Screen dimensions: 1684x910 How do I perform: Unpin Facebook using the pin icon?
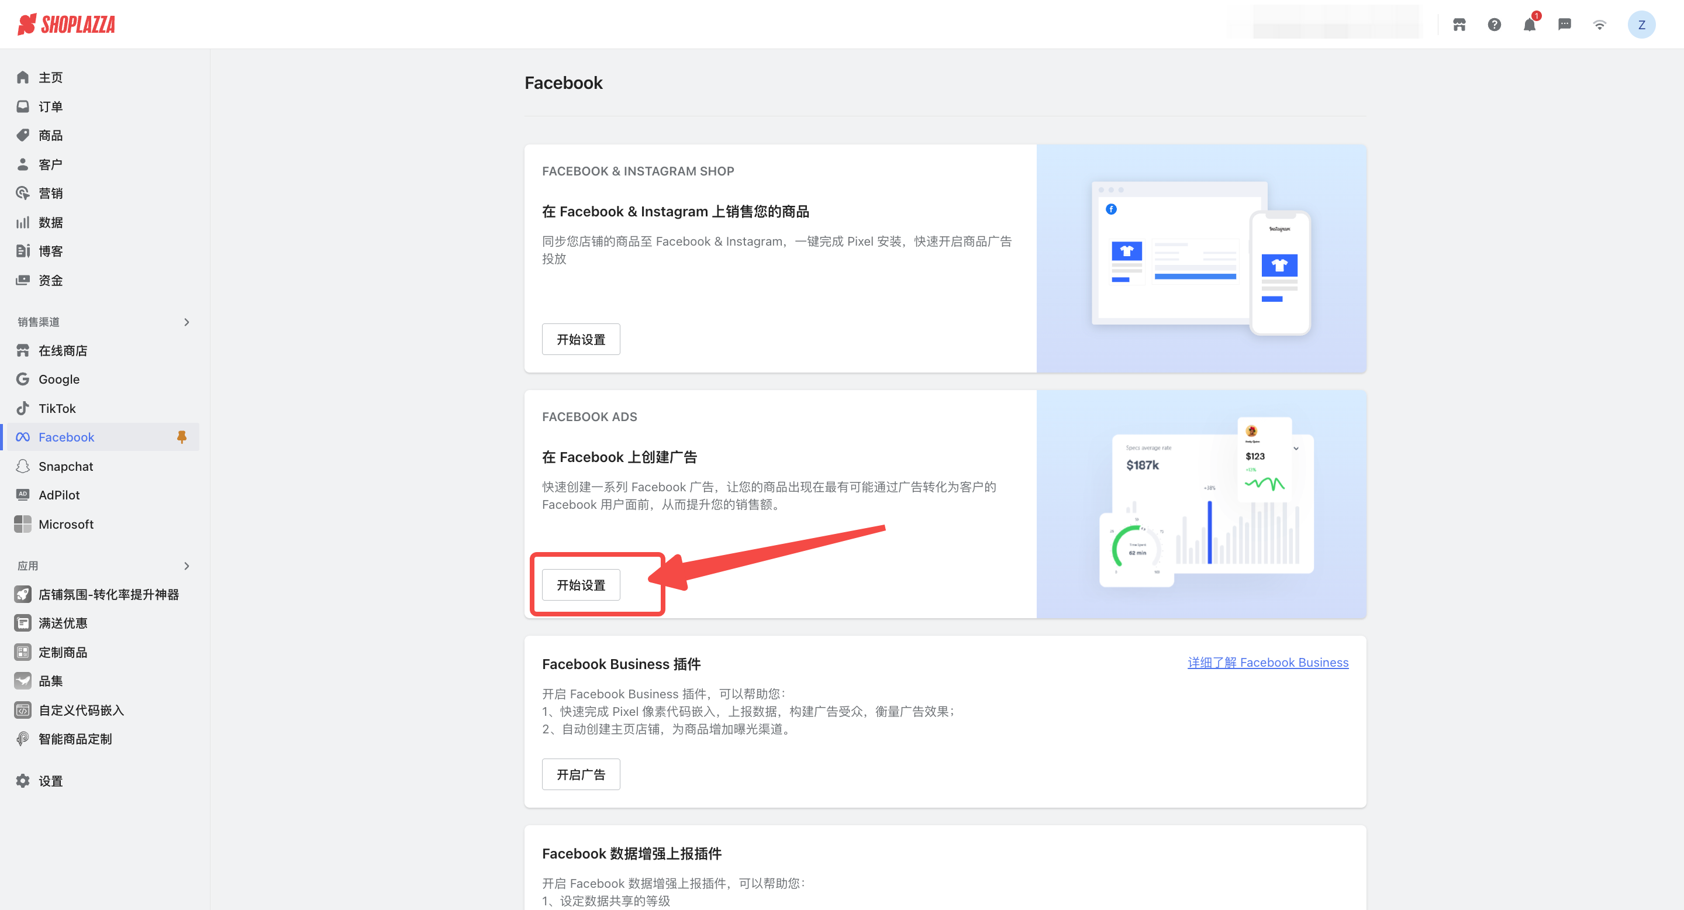click(182, 437)
